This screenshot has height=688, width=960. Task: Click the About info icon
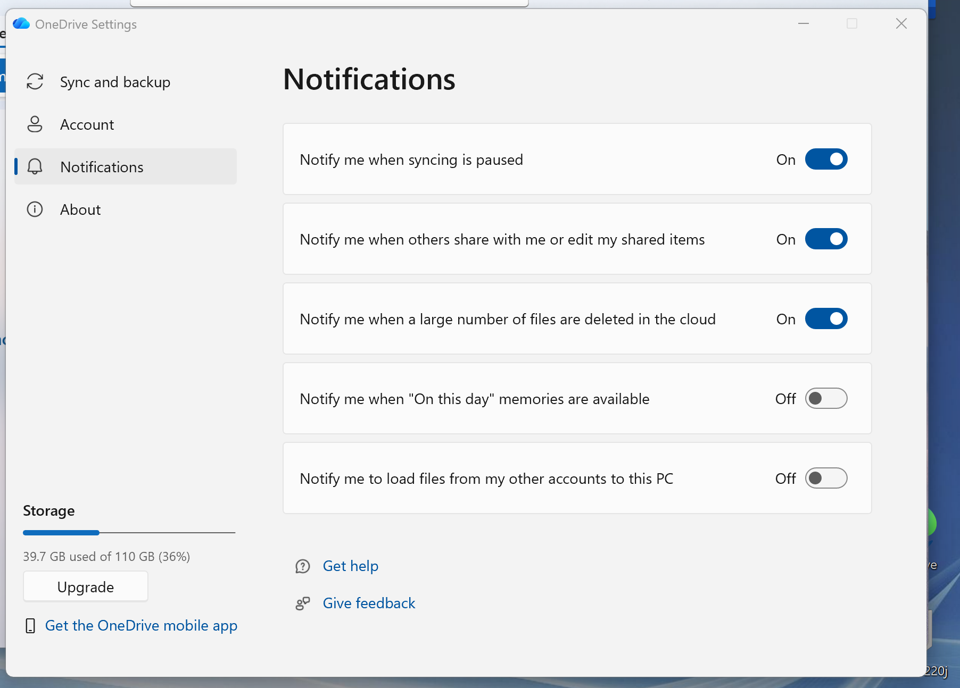[35, 209]
